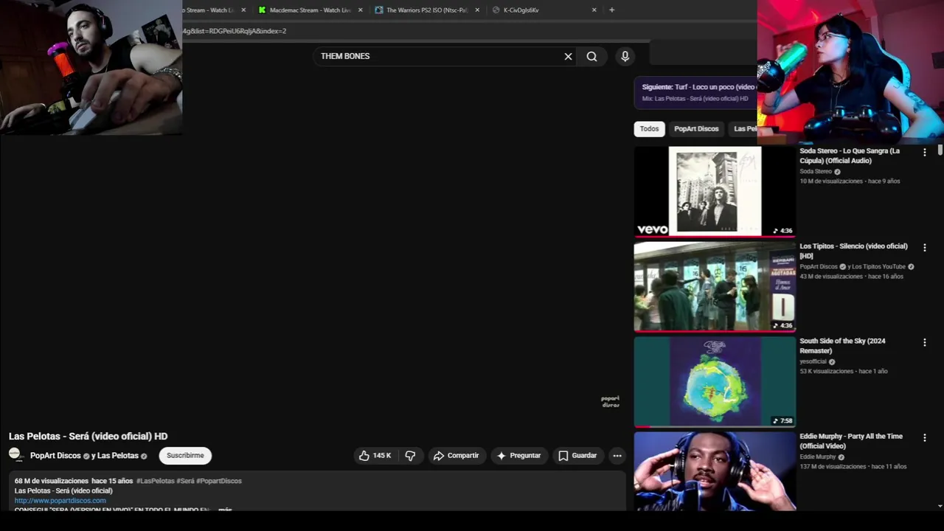The width and height of the screenshot is (944, 531).
Task: Click the dislike thumbs down icon
Action: 411,456
